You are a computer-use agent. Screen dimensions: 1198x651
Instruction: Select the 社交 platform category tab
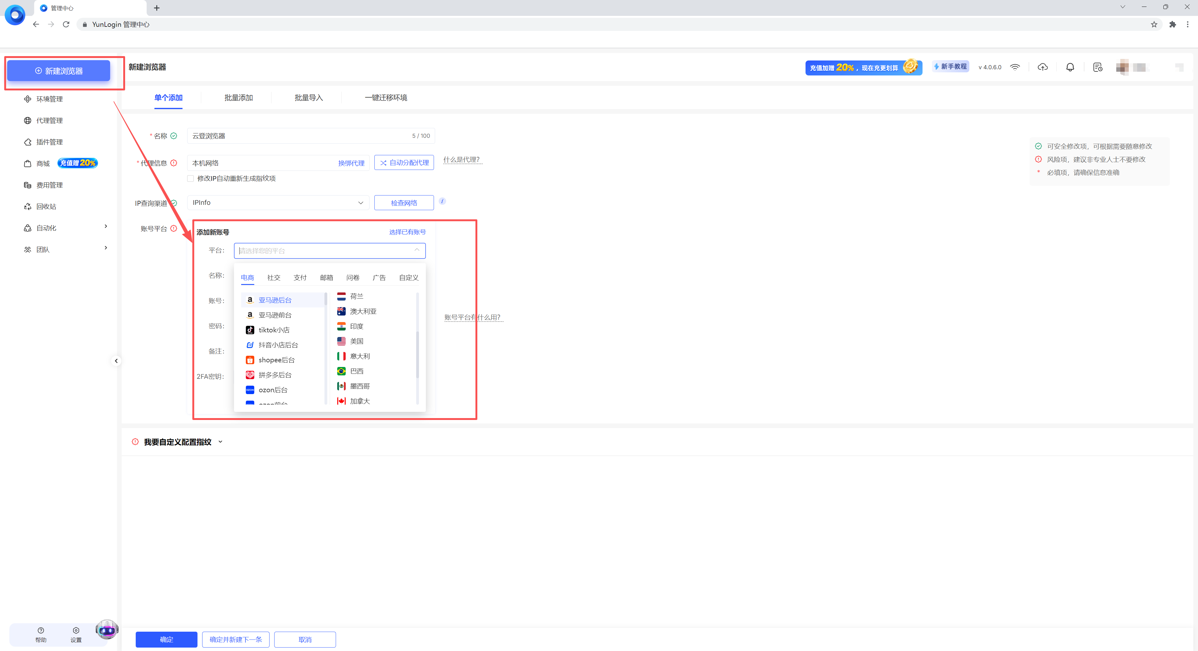click(274, 277)
